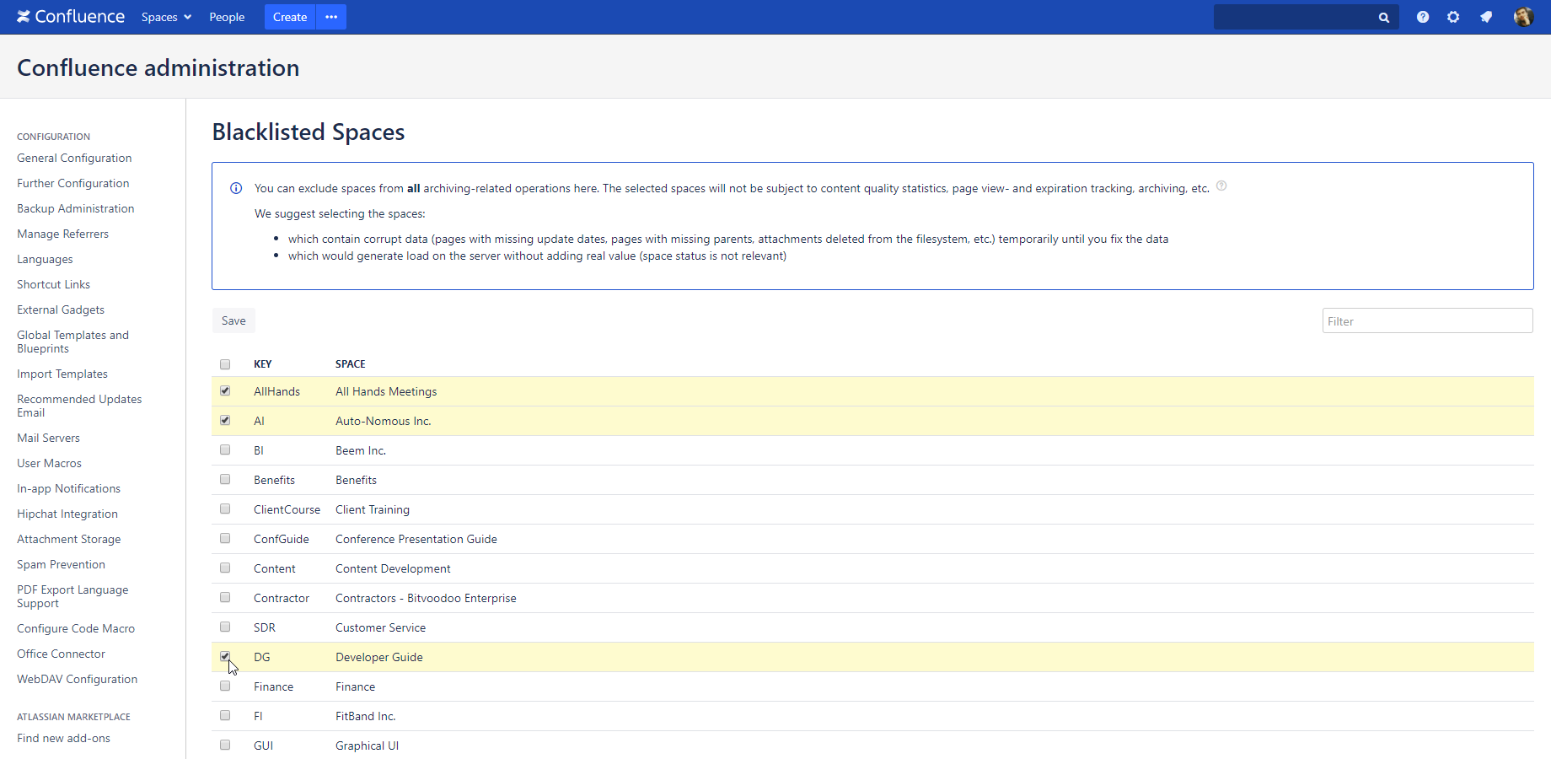Click the search magnifier icon
Image resolution: width=1551 pixels, height=759 pixels.
[x=1383, y=18]
